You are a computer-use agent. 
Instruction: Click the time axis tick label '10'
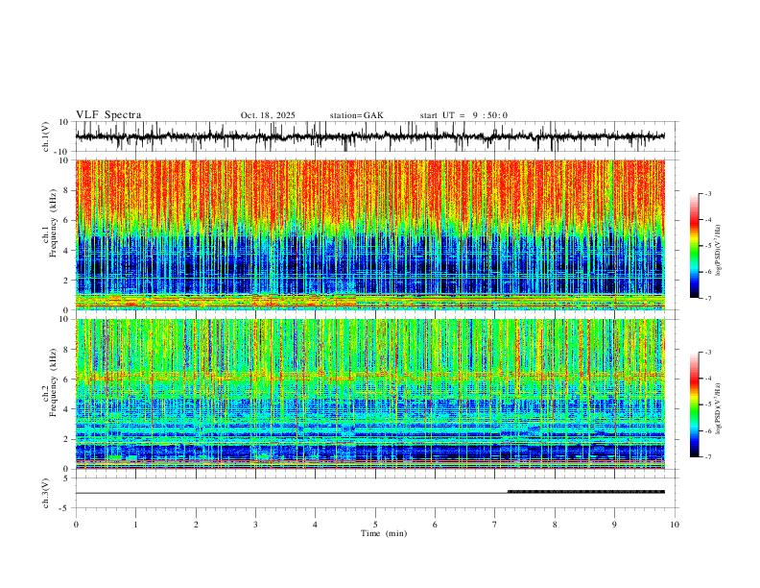coord(675,525)
